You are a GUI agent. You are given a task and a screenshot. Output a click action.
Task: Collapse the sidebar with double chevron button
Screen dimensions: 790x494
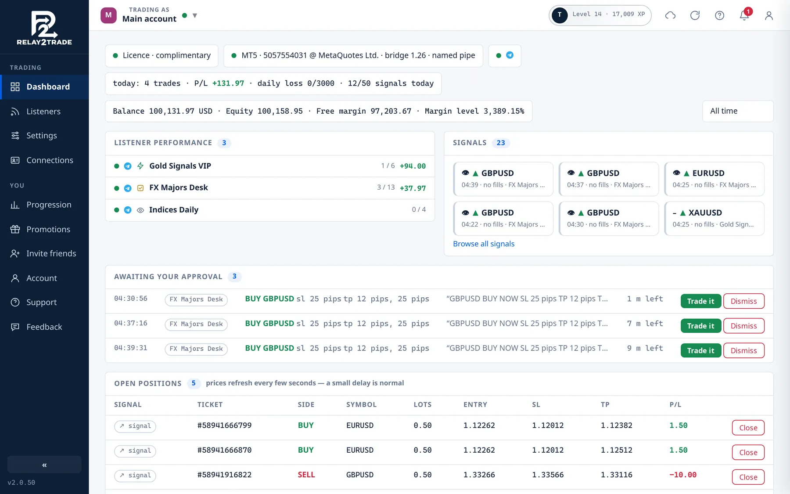click(44, 465)
